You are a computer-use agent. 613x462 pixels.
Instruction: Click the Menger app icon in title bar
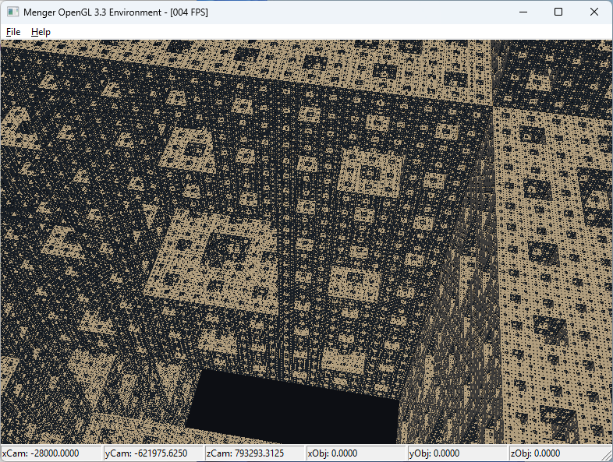tap(13, 12)
